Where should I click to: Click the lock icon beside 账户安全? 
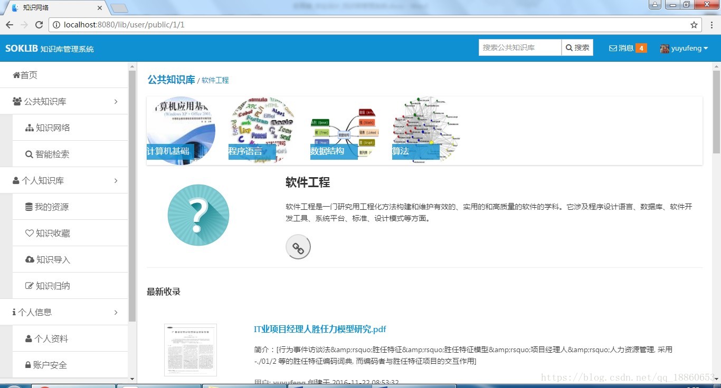[28, 365]
